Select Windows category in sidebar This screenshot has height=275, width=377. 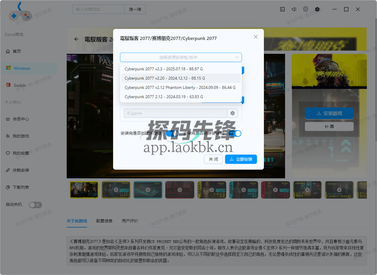(x=29, y=68)
